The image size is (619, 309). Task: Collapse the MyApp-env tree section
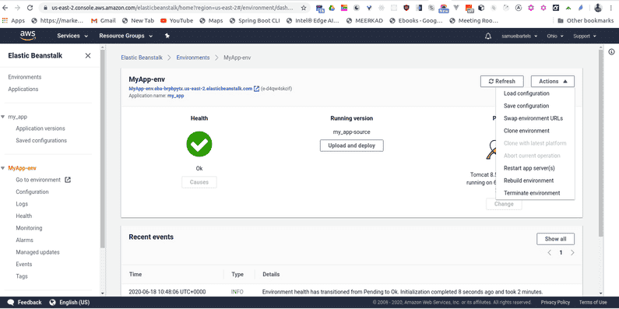click(x=3, y=168)
